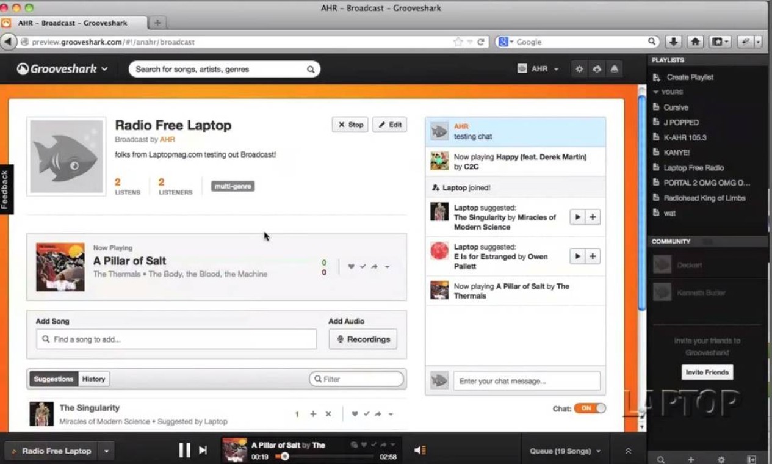Select the Suggestions tab
This screenshot has height=464, width=772.
click(52, 379)
